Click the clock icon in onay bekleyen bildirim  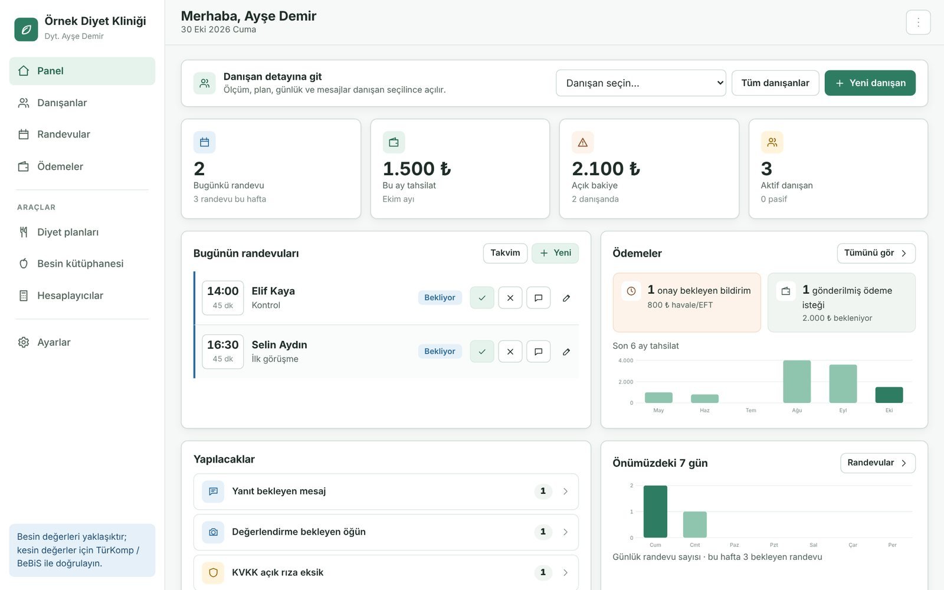click(x=631, y=291)
